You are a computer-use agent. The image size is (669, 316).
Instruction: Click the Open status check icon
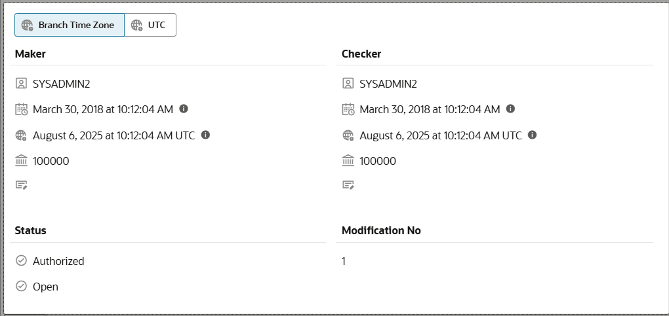(x=21, y=287)
